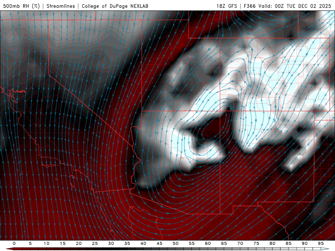Viewport: 335px width, 251px height.
Task: Click the "85" colorbar tick label
Action: [x=289, y=243]
